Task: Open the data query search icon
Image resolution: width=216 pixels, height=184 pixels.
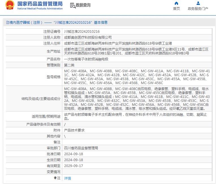Action: point(73,5)
